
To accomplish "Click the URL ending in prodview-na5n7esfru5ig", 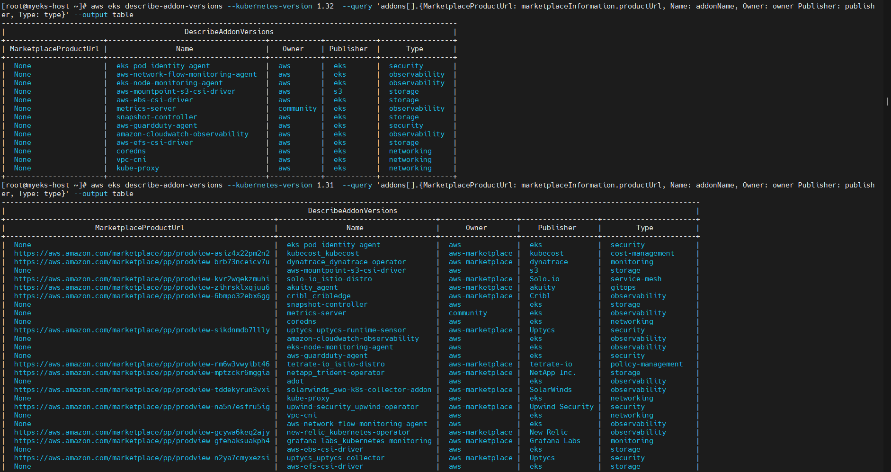I will tap(142, 407).
